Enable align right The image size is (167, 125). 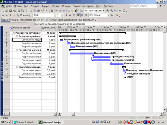click(86, 15)
